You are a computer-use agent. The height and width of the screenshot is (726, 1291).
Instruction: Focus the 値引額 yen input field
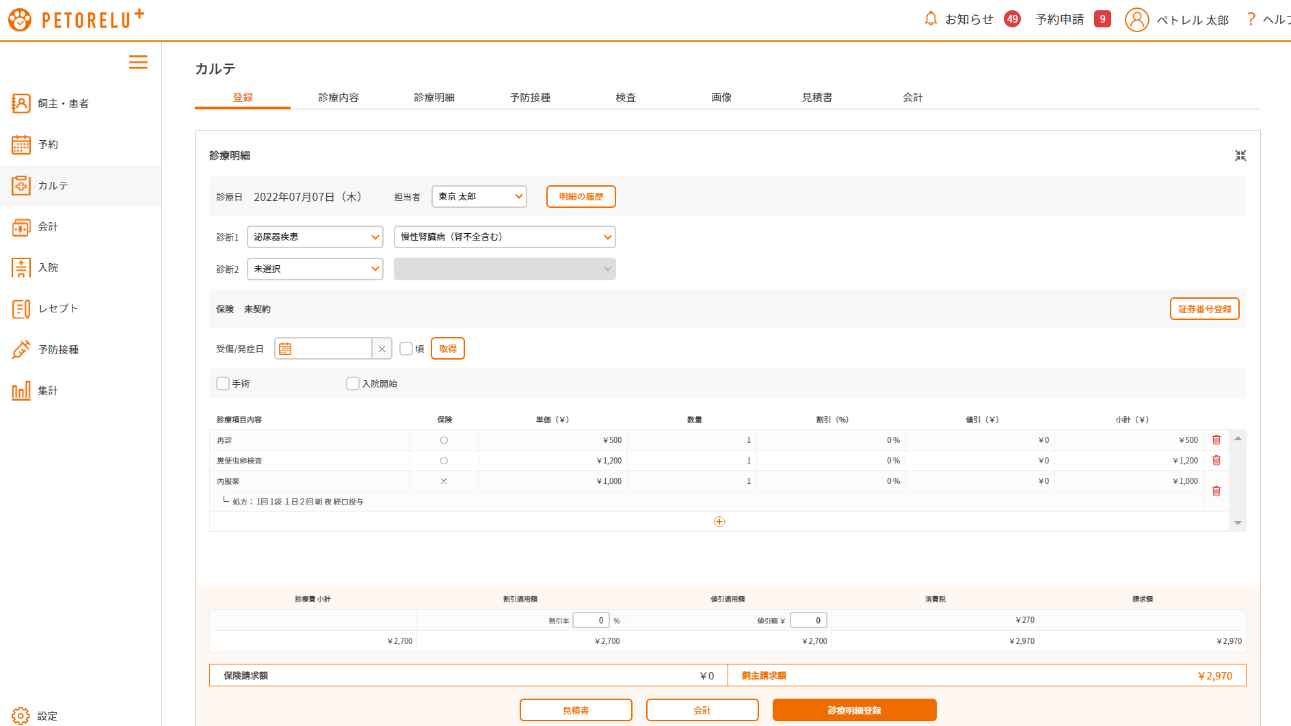tap(808, 620)
